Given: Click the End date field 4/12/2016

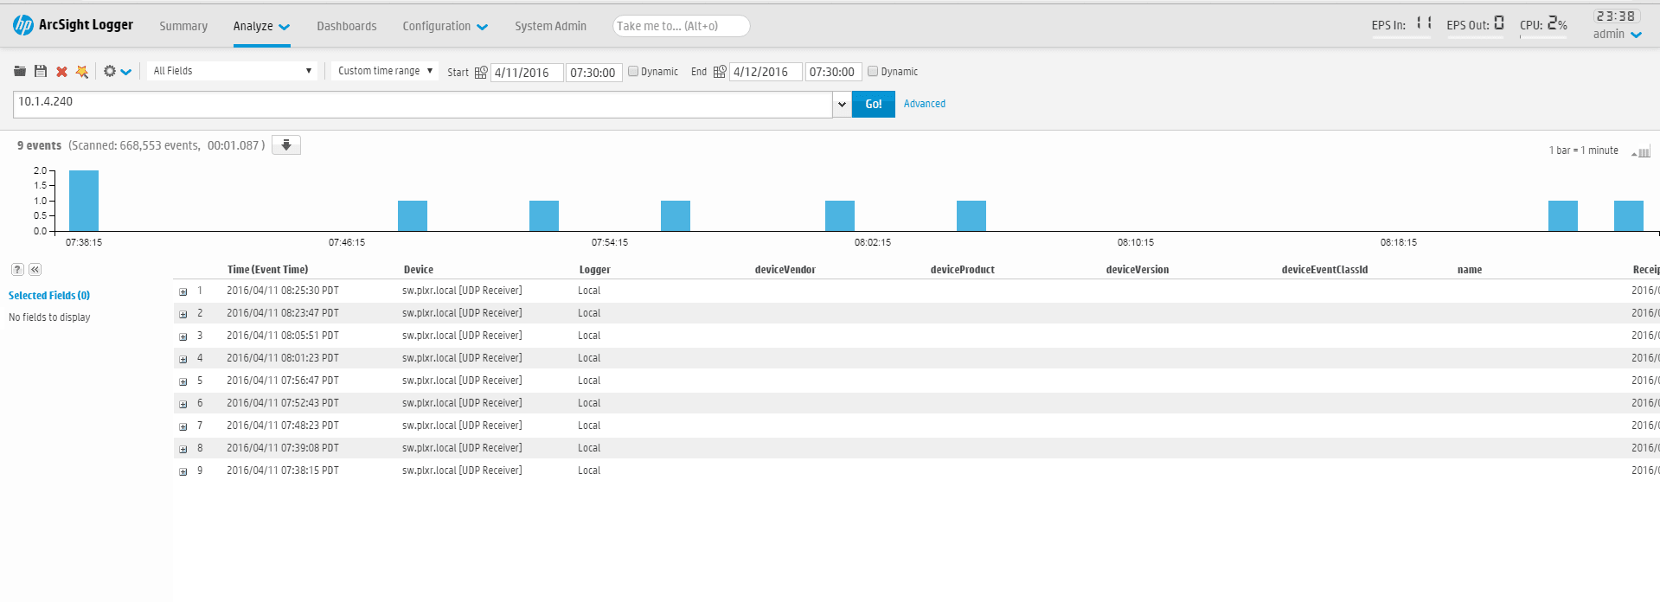Looking at the screenshot, I should [x=766, y=72].
